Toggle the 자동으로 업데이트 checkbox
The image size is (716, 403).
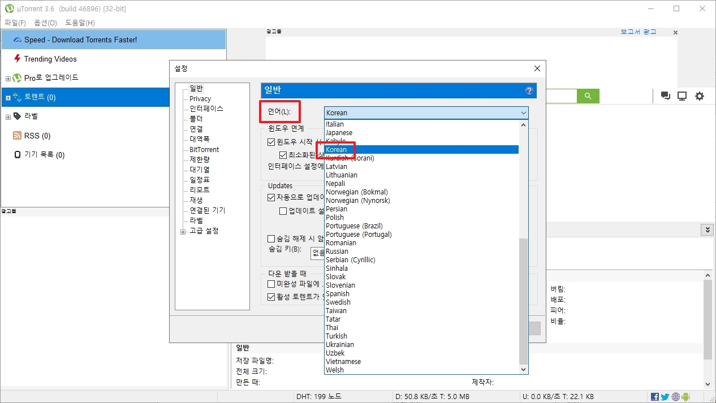(x=271, y=197)
